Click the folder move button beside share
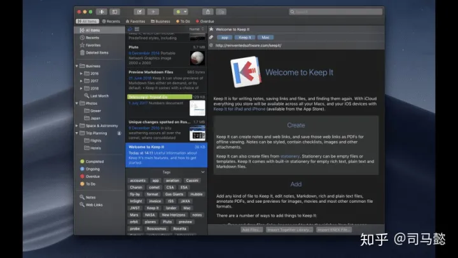This screenshot has width=458, height=258. [x=221, y=12]
